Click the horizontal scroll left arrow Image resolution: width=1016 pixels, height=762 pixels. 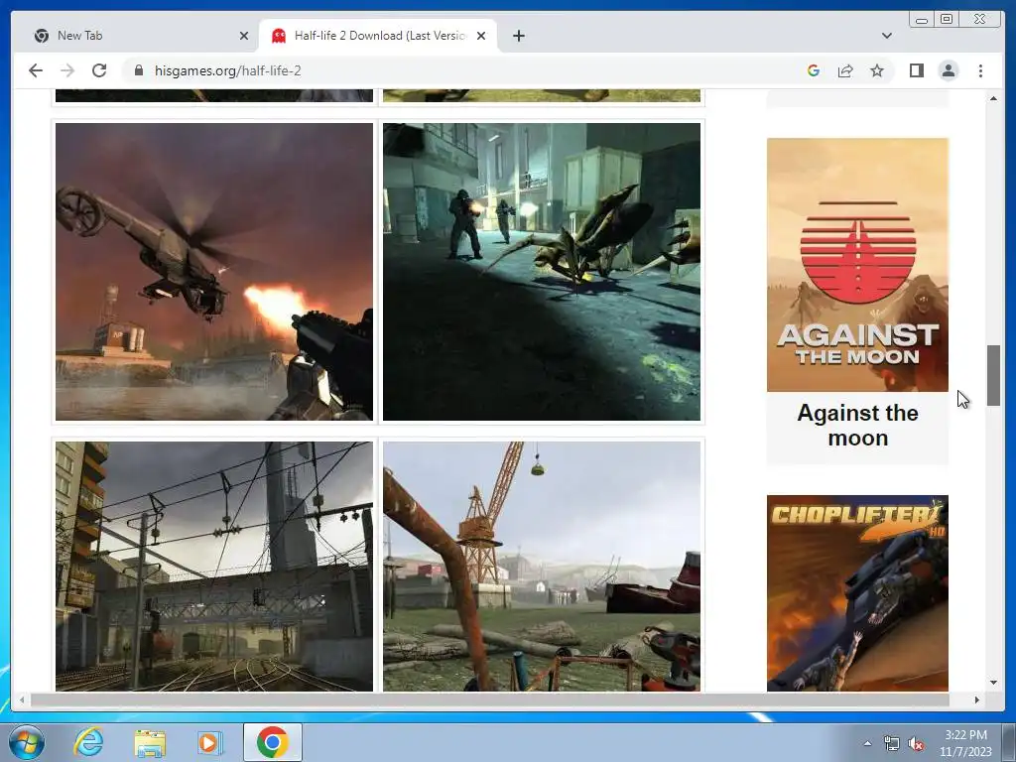click(x=22, y=699)
